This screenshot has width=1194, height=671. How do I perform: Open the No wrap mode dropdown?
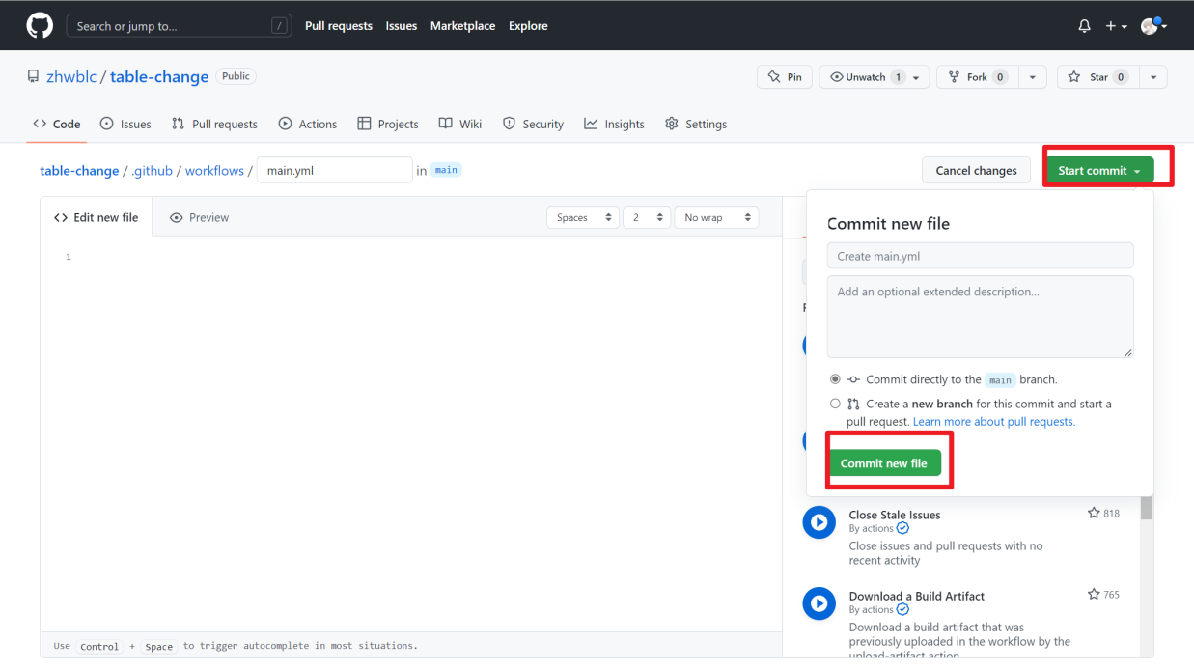[x=716, y=217]
